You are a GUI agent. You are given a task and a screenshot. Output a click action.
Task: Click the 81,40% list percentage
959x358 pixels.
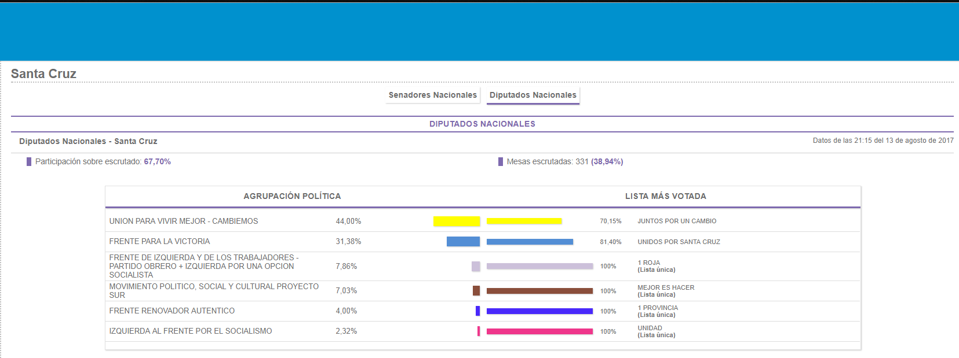click(x=611, y=242)
